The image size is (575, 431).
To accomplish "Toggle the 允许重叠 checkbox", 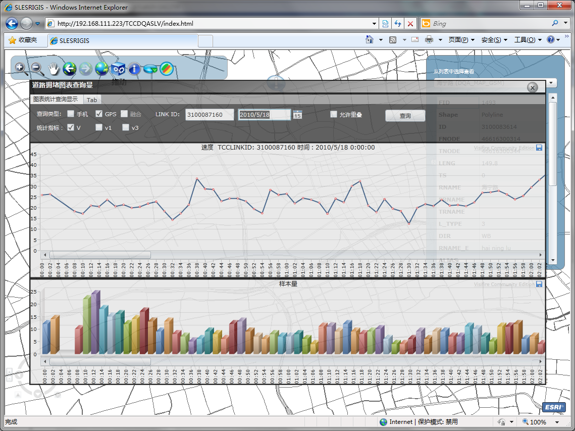I will [333, 114].
